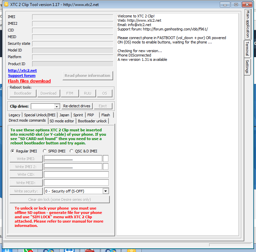Click the Write IMEI number input box
The width and height of the screenshot is (256, 252).
[73, 158]
